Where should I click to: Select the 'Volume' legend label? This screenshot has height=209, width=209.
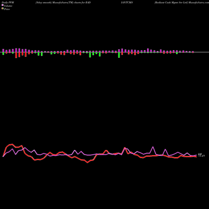(8, 6)
